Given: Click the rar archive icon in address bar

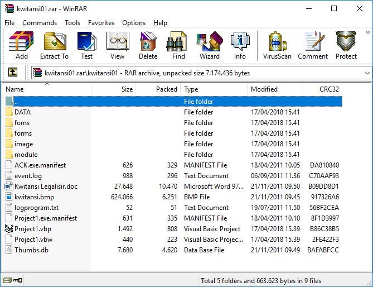Looking at the screenshot, I should pos(37,73).
